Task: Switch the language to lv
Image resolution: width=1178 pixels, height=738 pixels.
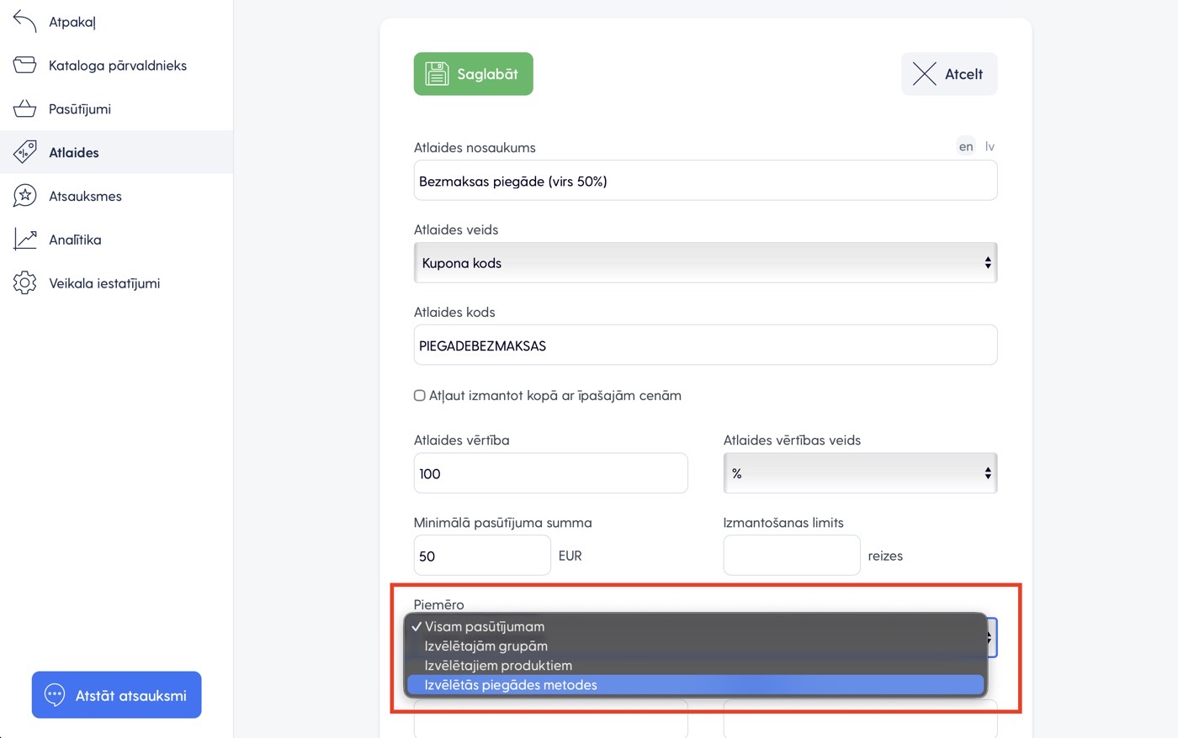Action: (990, 146)
